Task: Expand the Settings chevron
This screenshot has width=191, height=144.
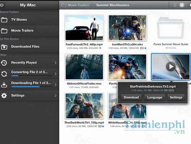Action: coord(55,96)
